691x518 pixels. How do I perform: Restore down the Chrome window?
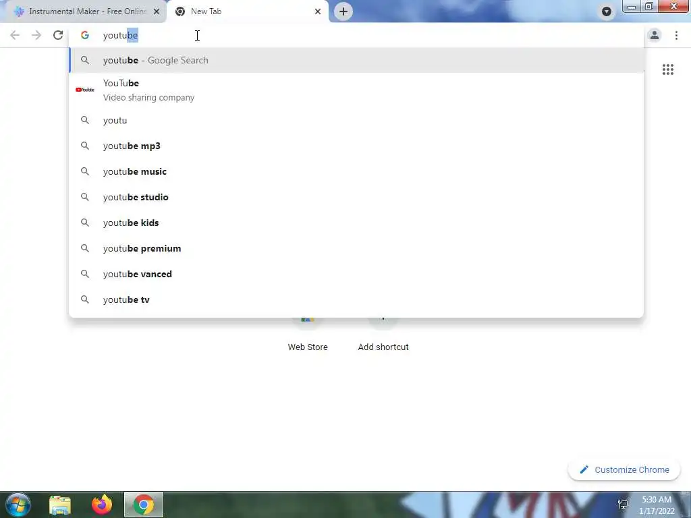click(x=649, y=7)
